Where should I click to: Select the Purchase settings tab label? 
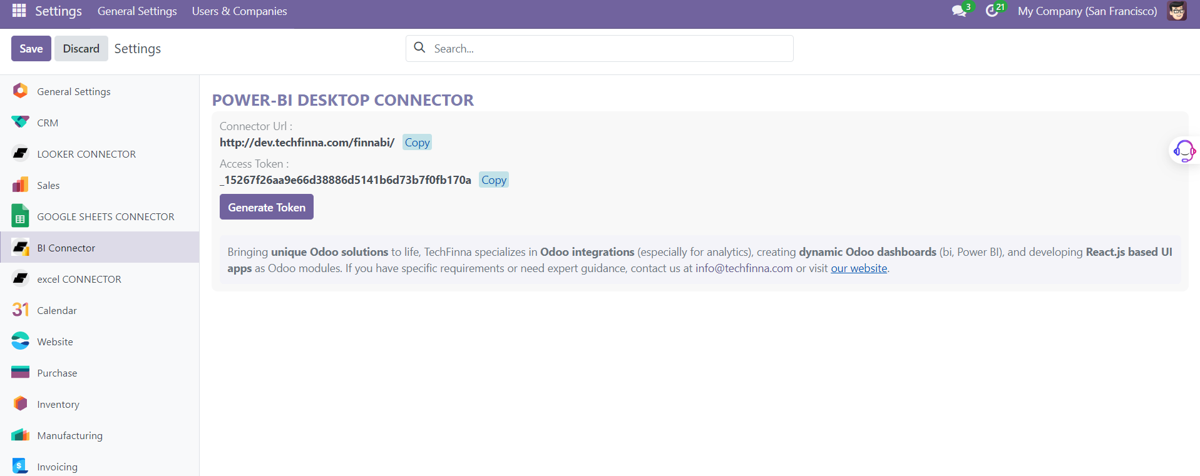point(57,373)
